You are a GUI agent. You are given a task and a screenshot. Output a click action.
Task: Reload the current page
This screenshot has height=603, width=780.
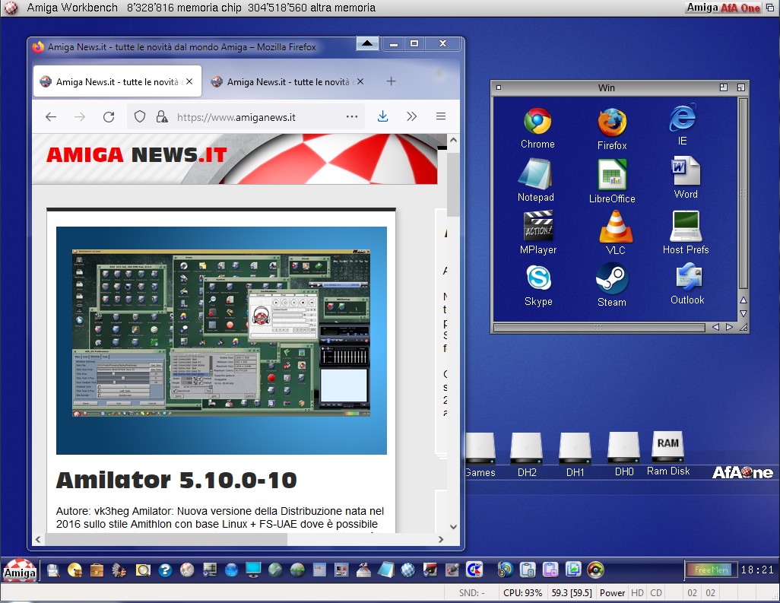tap(109, 117)
